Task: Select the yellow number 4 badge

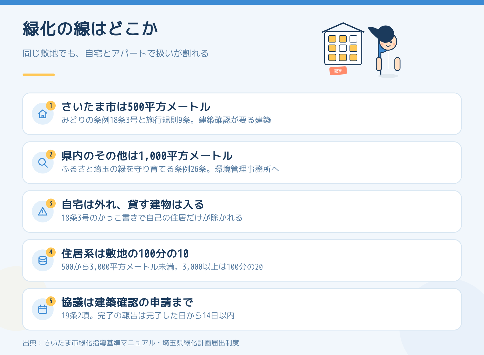Action: [51, 252]
